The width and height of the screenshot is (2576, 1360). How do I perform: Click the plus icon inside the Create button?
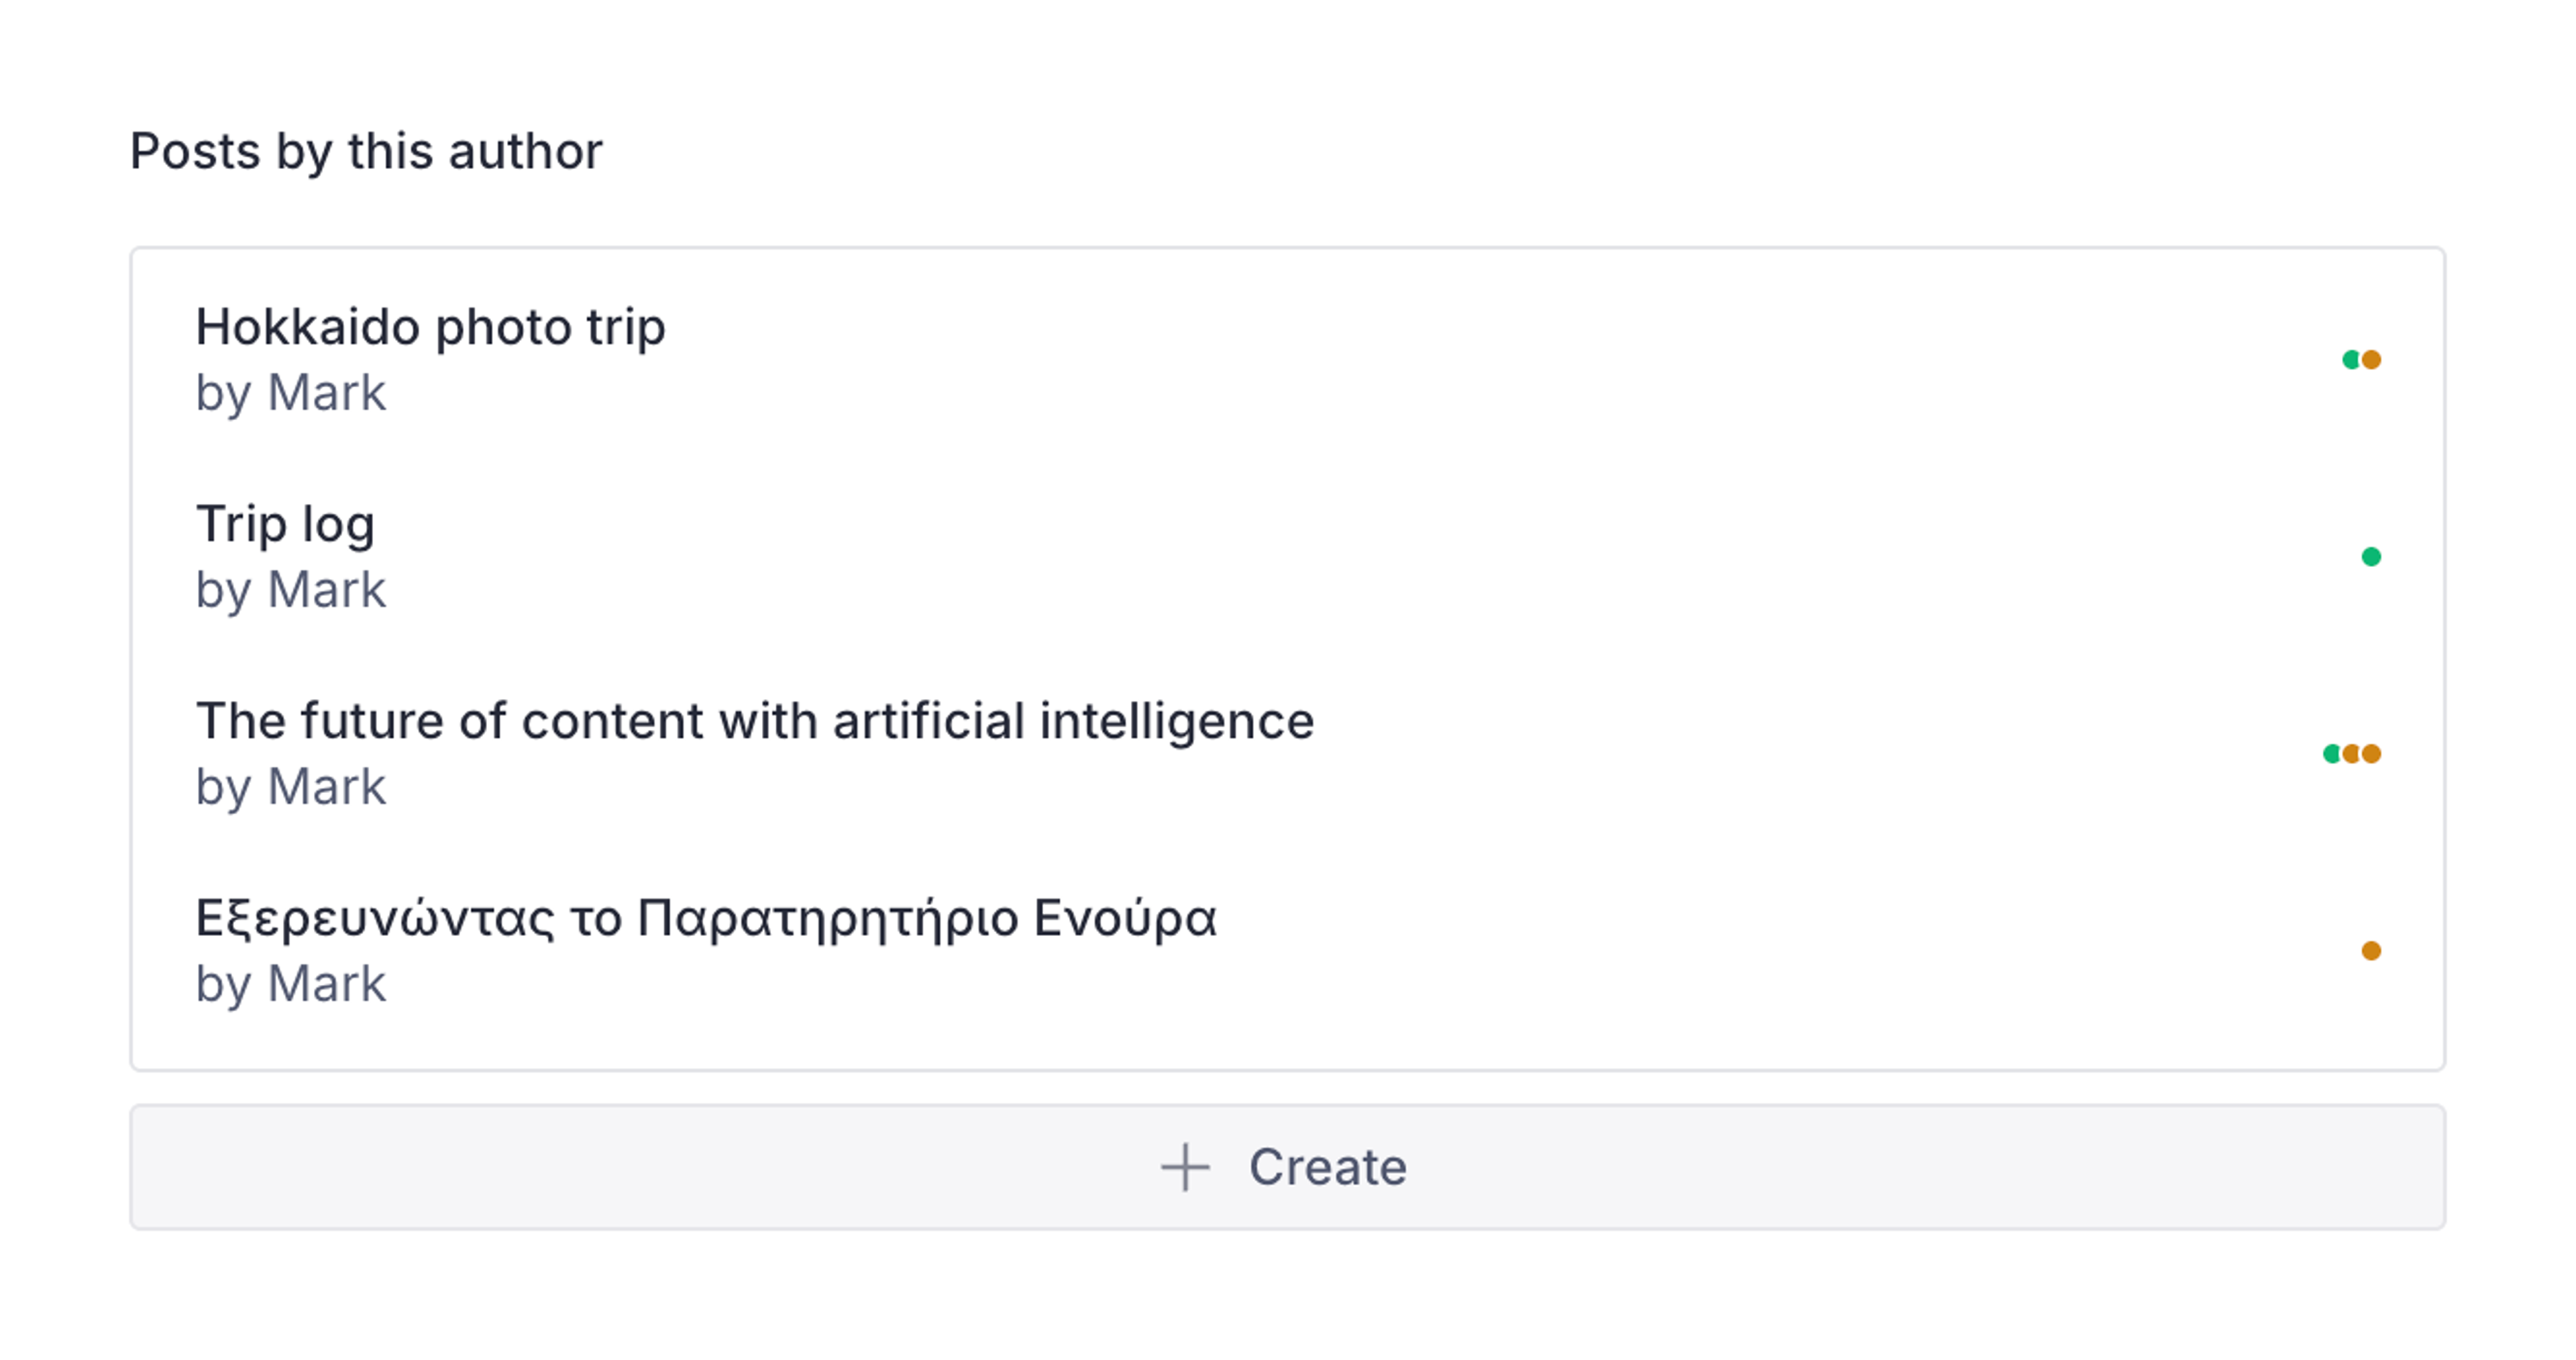pyautogui.click(x=1185, y=1166)
